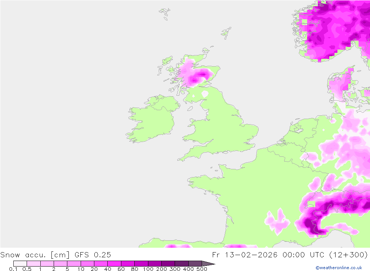
Task: Click the '20' legend scale label
Action: 94,269
